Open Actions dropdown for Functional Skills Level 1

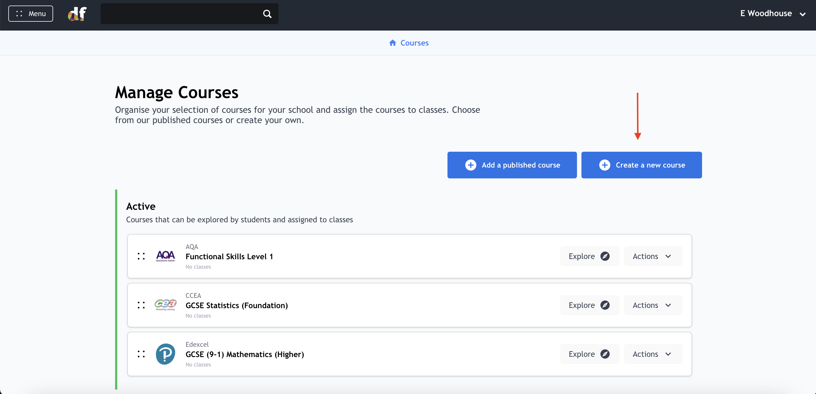point(652,256)
